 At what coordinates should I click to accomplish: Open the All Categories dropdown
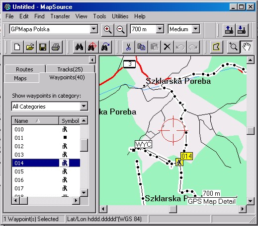[x=84, y=106]
